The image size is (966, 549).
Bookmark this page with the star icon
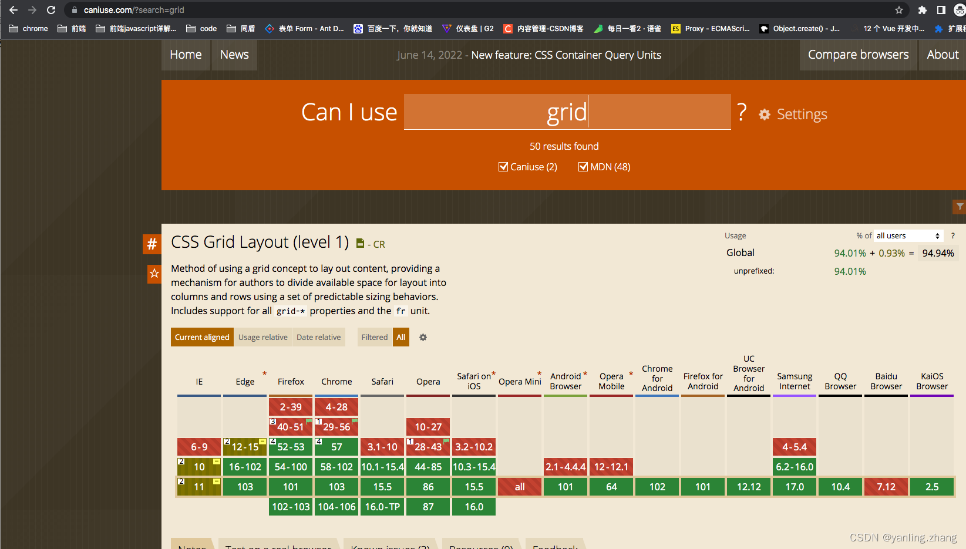coord(899,10)
